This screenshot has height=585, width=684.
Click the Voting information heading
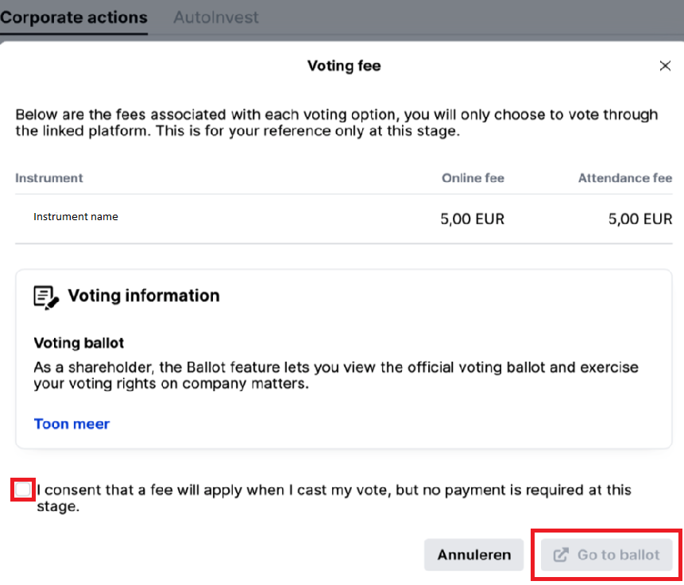[x=143, y=296]
